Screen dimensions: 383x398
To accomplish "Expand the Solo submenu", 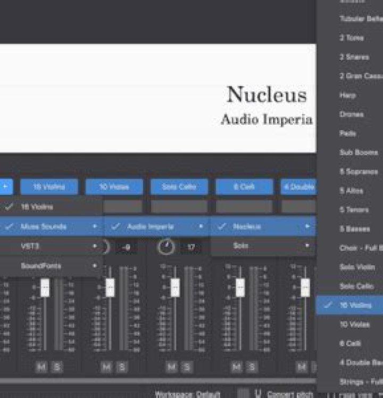I will [x=263, y=246].
